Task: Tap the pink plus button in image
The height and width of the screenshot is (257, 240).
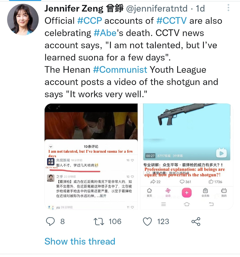Action: [187, 192]
